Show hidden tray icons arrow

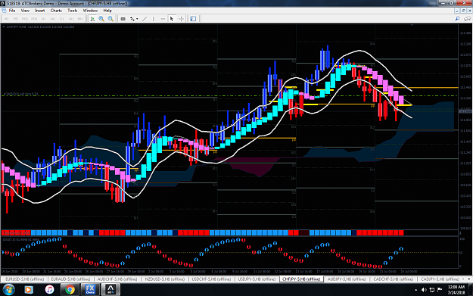(x=415, y=290)
